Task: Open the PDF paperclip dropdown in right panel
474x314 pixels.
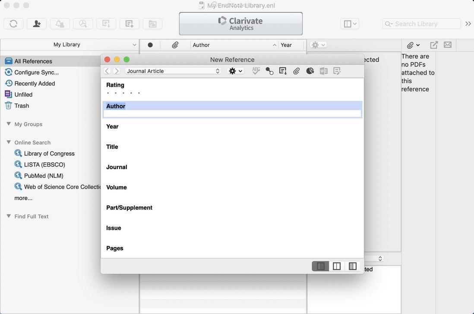Action: pos(413,45)
